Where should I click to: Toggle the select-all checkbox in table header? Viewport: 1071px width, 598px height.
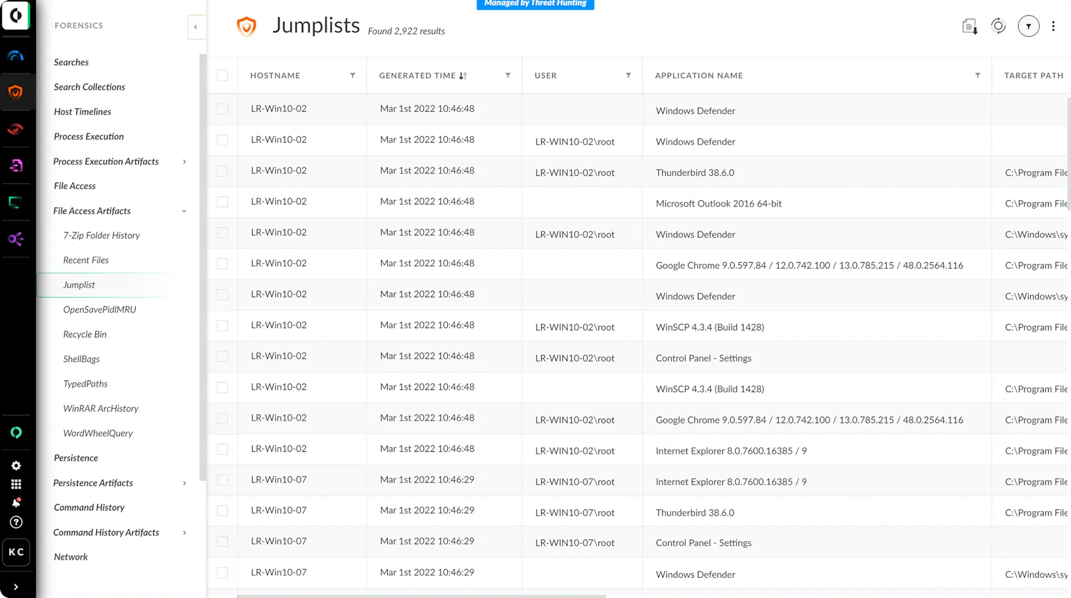[223, 75]
